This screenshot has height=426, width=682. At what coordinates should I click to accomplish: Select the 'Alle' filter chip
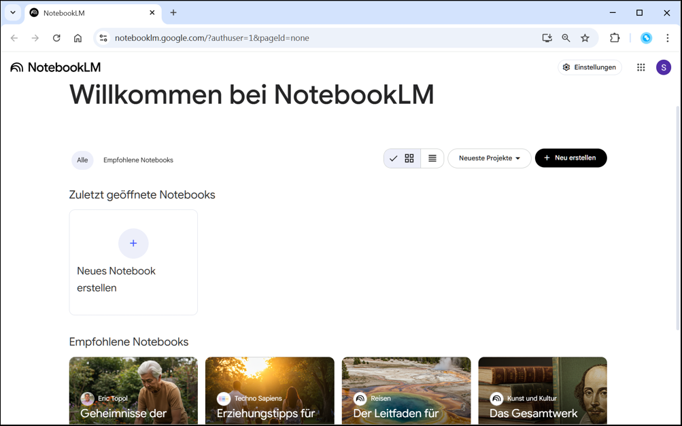pyautogui.click(x=82, y=160)
